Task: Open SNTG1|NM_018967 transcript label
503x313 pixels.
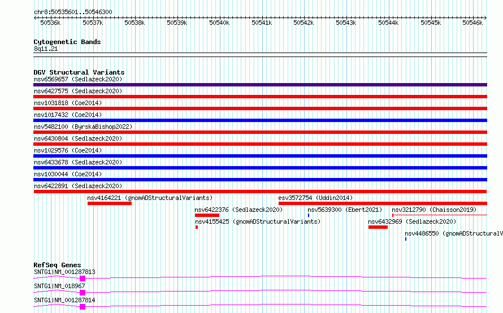Action: point(59,286)
